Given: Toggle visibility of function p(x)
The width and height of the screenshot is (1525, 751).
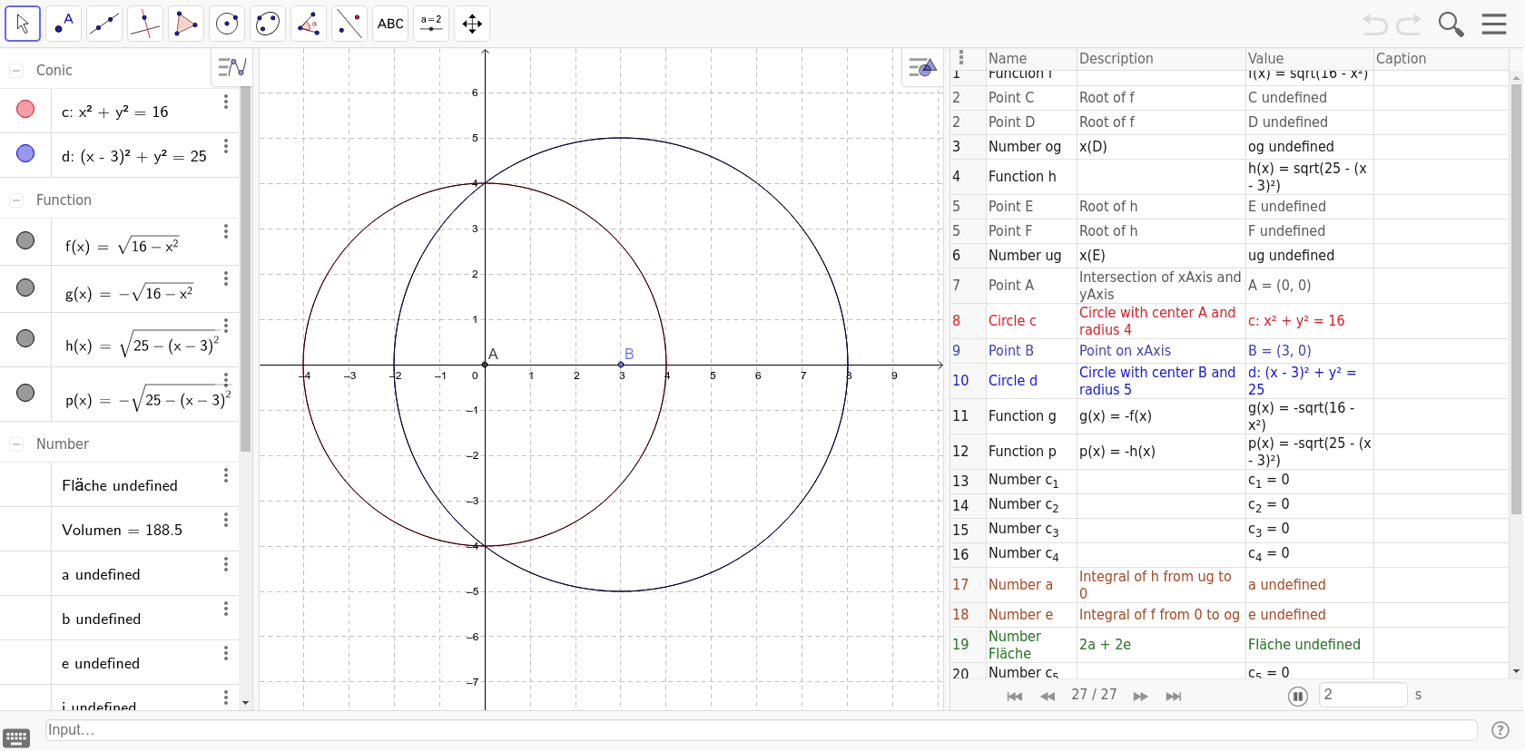Looking at the screenshot, I should tap(25, 393).
